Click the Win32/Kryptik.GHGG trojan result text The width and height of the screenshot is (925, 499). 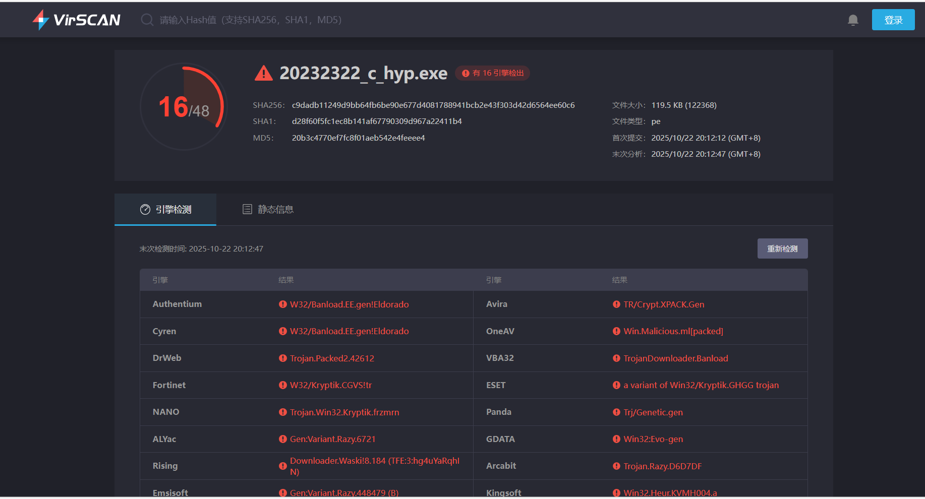click(701, 385)
